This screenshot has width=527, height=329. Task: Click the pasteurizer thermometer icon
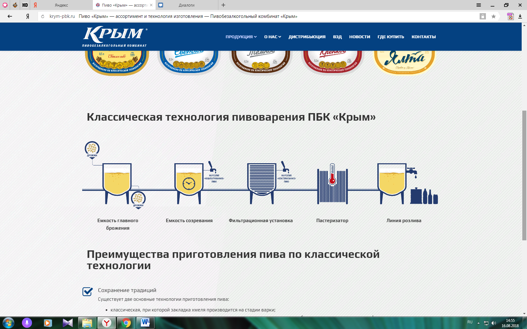tap(333, 183)
